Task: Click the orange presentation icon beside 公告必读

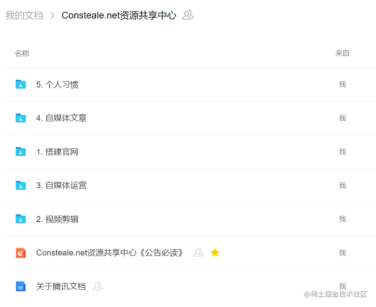Action: 20,253
